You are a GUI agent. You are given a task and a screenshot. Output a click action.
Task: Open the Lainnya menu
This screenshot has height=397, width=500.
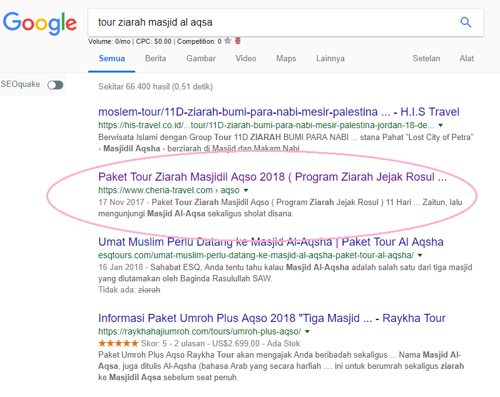[x=330, y=59]
